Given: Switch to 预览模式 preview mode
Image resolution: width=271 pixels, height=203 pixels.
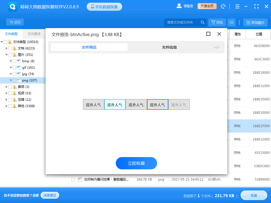Looking at the screenshot, I should click(255, 22).
